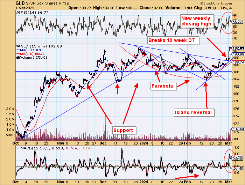Click the 30 RSI axis label
The image size is (245, 185).
click(235, 33)
